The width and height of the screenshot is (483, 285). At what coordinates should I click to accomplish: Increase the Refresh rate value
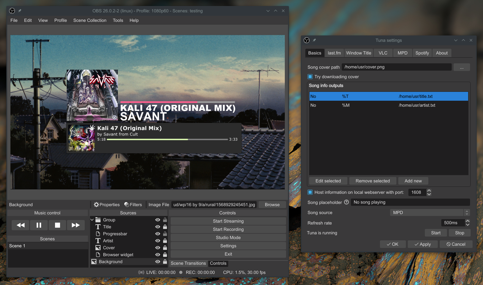[x=468, y=221]
